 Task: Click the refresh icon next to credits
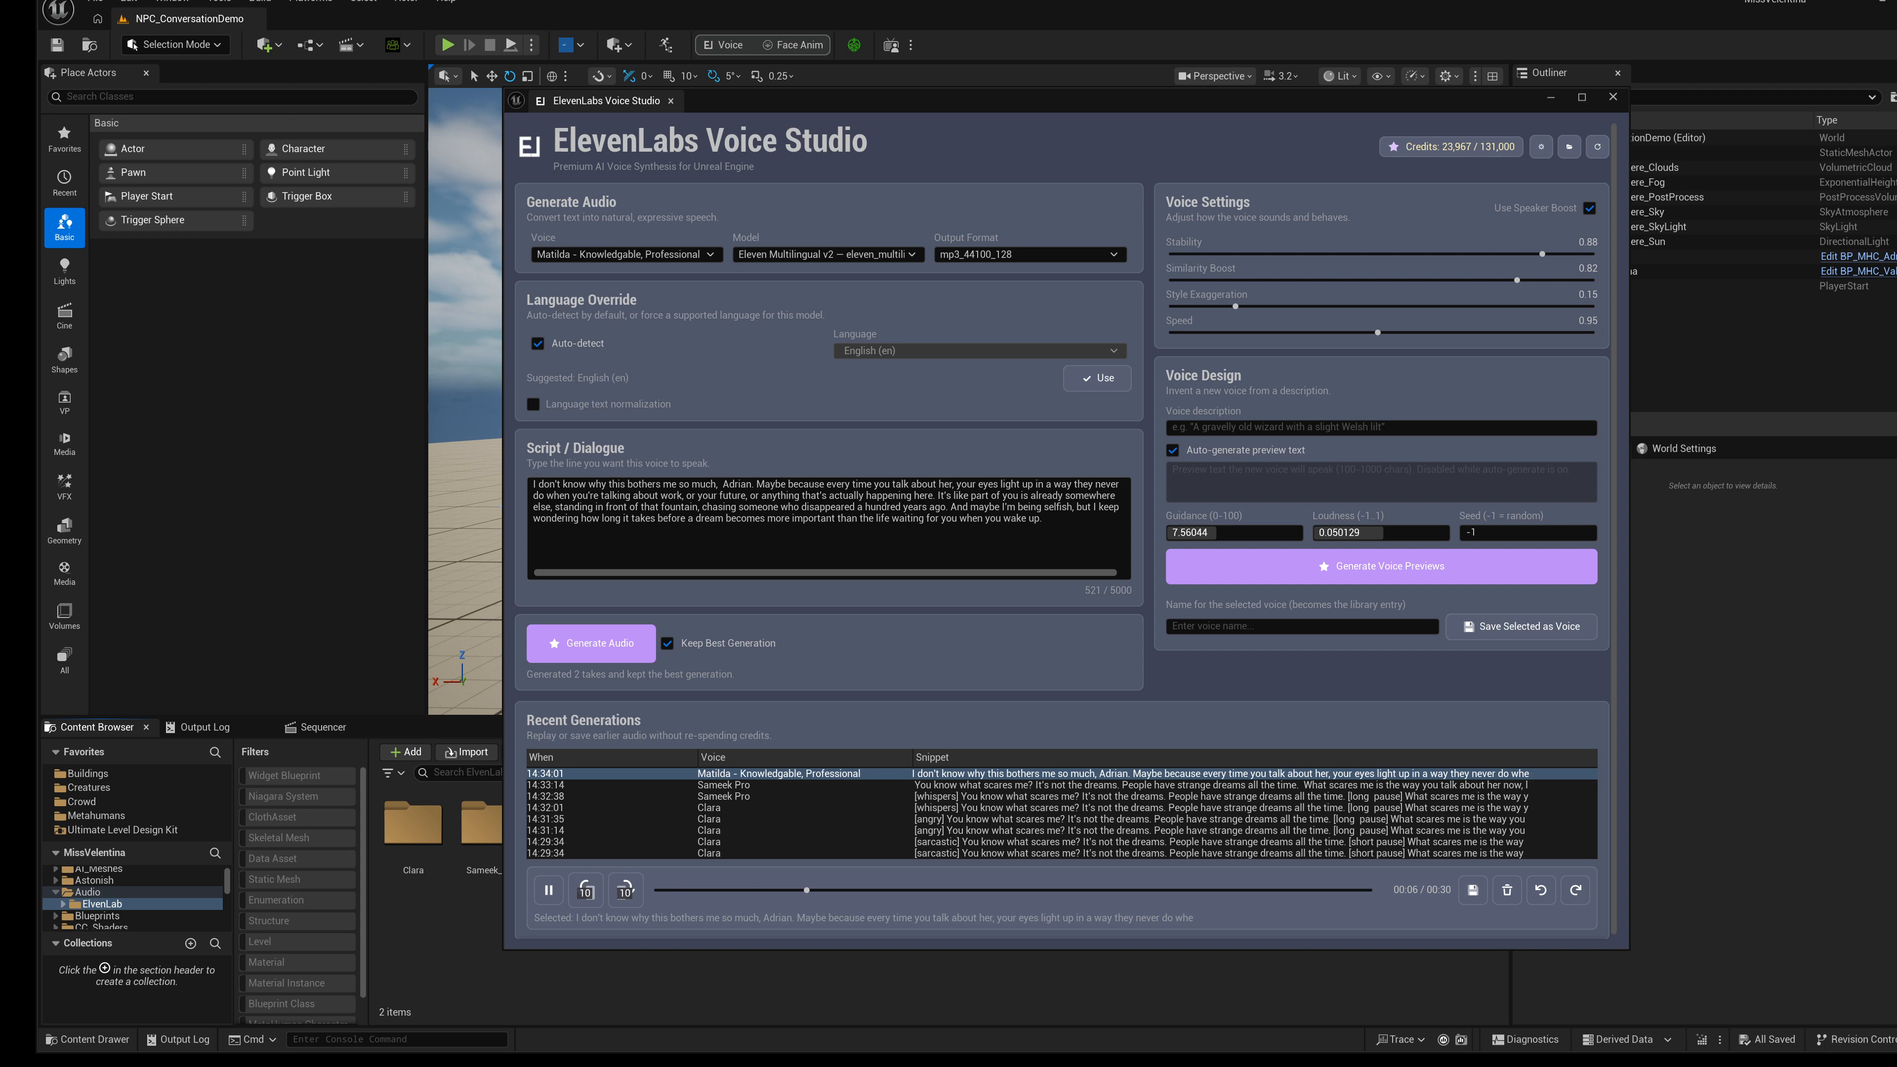point(1597,147)
